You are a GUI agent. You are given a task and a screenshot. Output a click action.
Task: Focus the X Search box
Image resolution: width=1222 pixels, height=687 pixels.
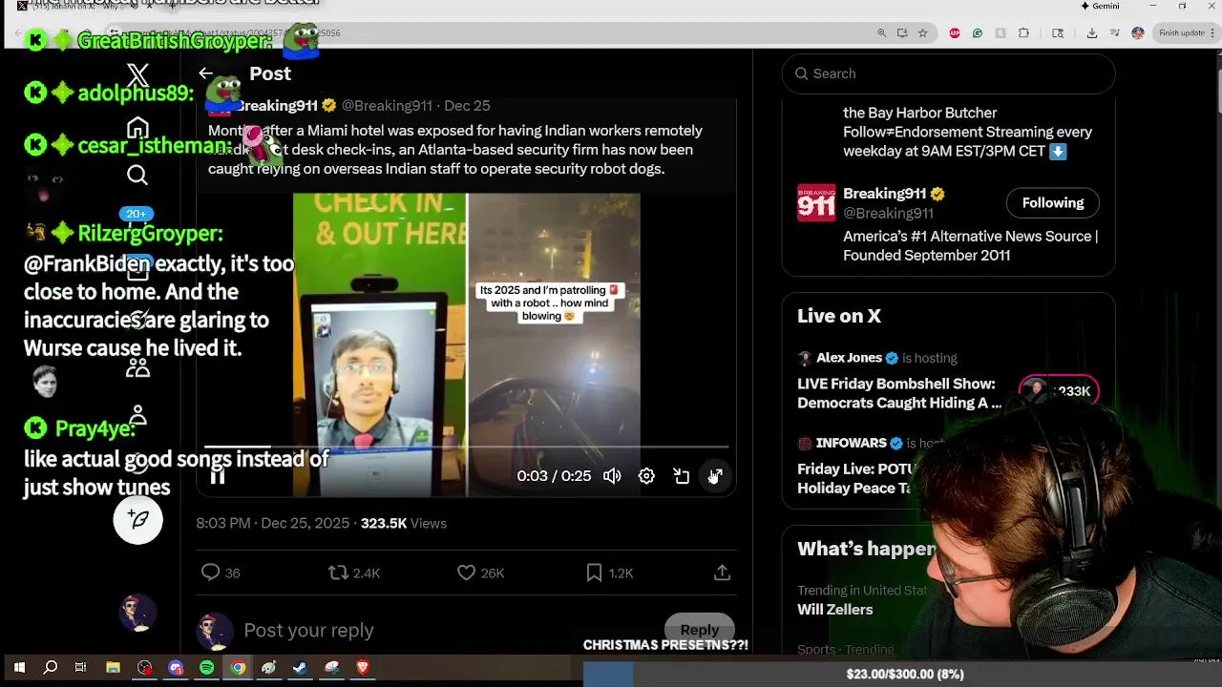pos(948,73)
